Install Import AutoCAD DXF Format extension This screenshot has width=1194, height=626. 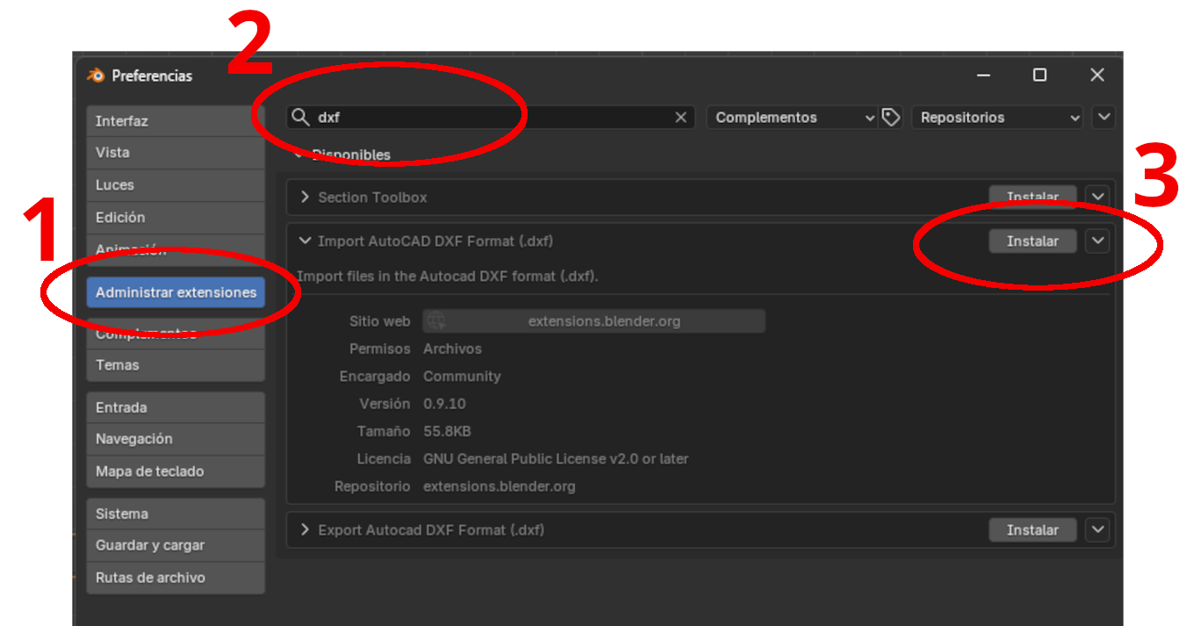(x=1032, y=241)
